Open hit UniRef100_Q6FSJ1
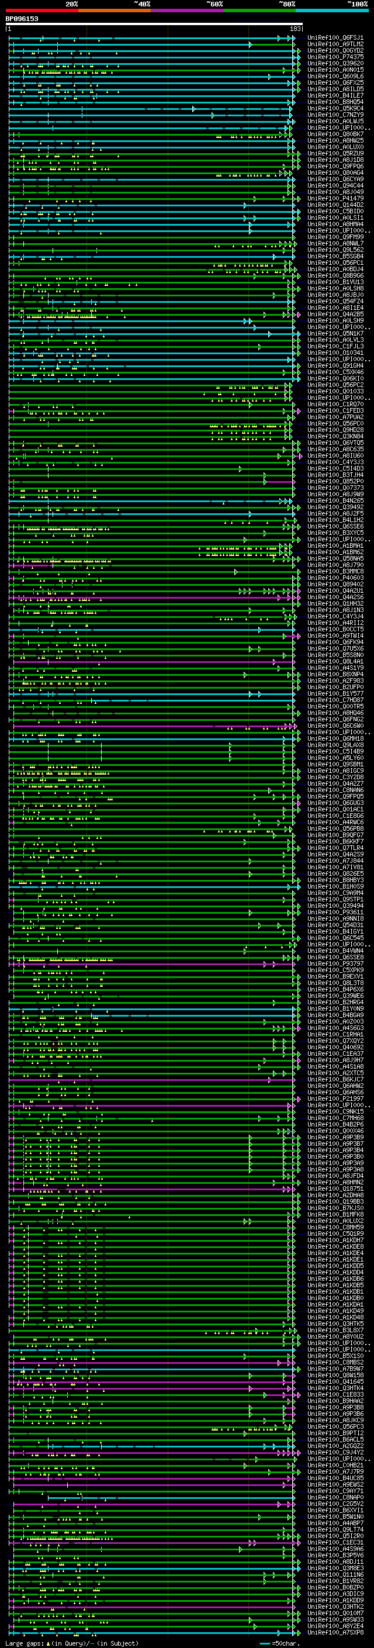Image resolution: width=374 pixels, height=1648 pixels. (x=335, y=38)
